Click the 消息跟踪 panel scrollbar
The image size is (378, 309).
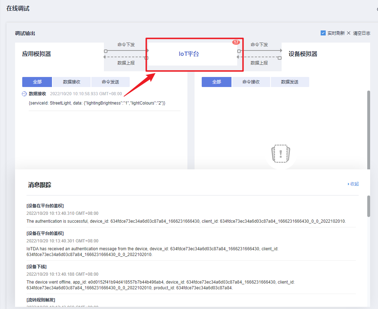(x=369, y=206)
